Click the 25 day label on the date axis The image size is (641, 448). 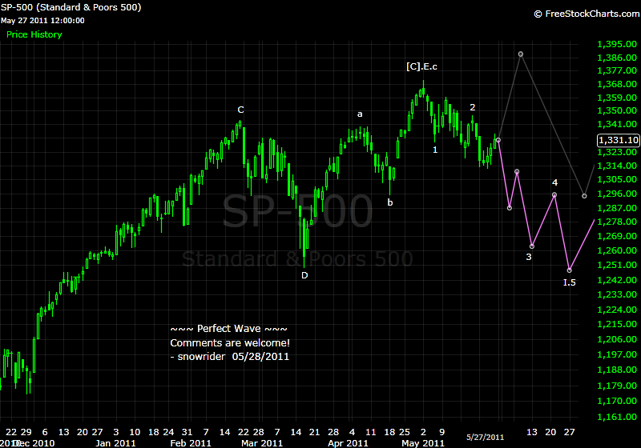point(405,432)
